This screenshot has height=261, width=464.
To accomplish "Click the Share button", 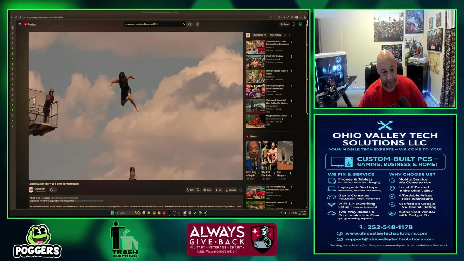I will [x=207, y=190].
